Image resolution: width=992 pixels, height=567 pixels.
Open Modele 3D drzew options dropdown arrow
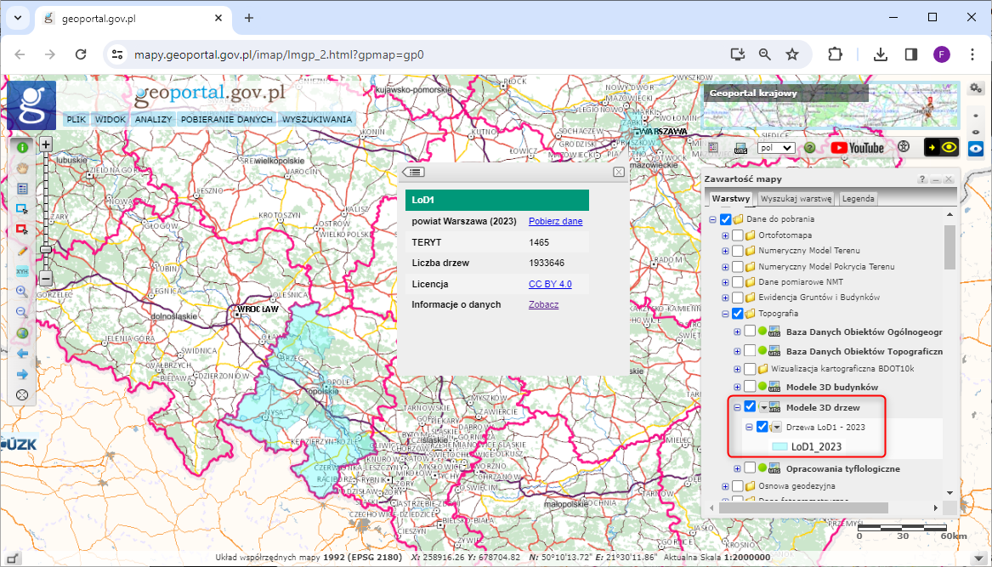tap(763, 407)
